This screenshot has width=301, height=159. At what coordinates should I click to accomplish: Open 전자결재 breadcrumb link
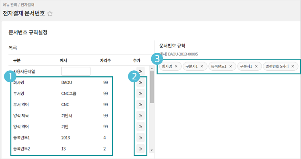pyautogui.click(x=27, y=4)
